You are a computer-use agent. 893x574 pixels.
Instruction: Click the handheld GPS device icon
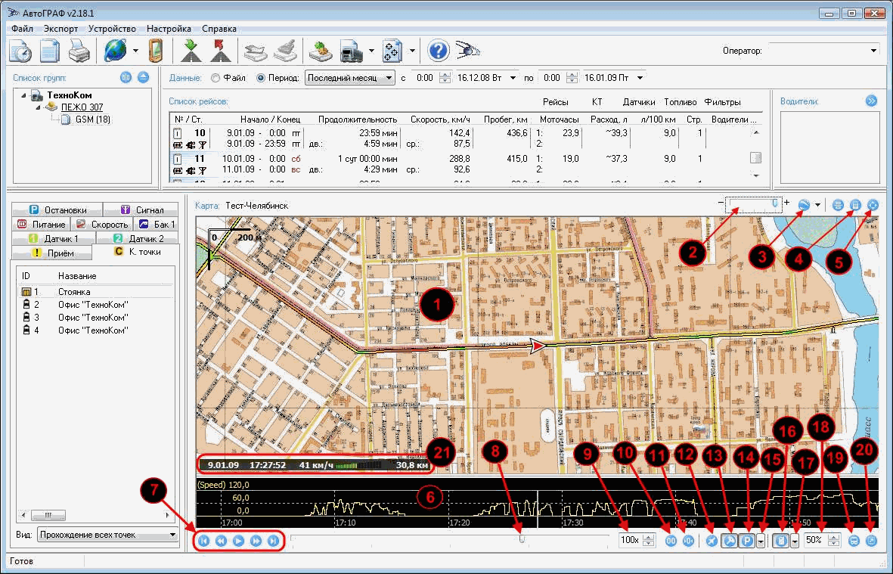[155, 51]
